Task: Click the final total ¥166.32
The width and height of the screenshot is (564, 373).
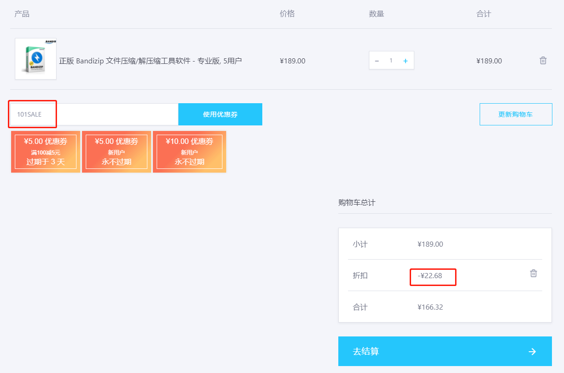Action: pos(430,307)
